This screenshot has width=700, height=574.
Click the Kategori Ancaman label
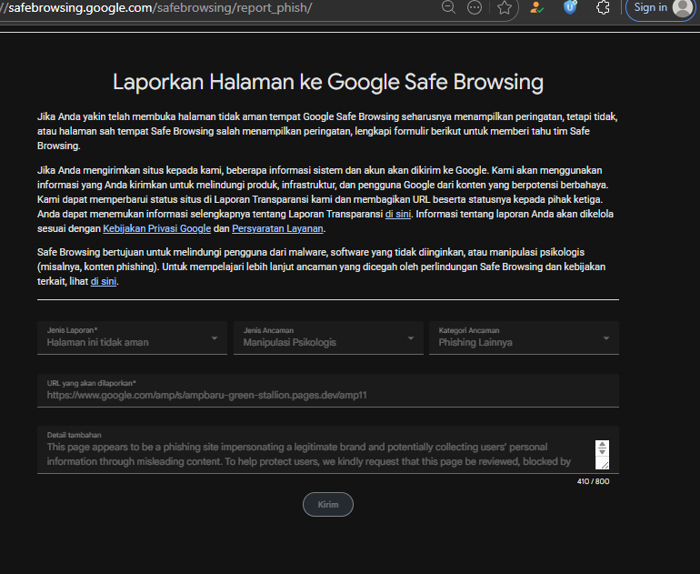click(469, 330)
